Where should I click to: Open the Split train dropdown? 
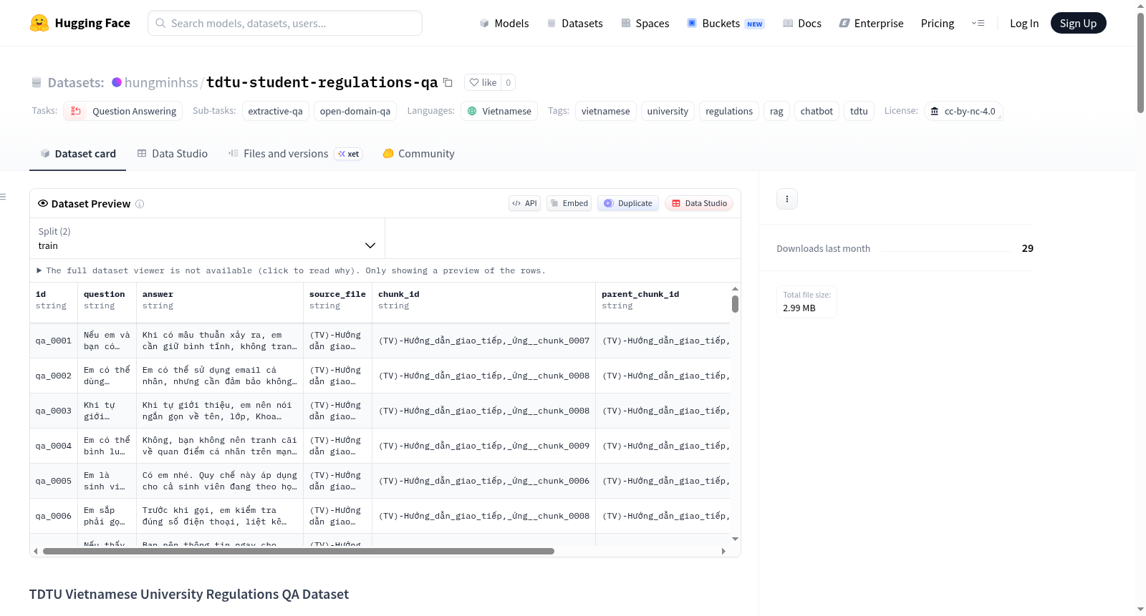click(207, 238)
